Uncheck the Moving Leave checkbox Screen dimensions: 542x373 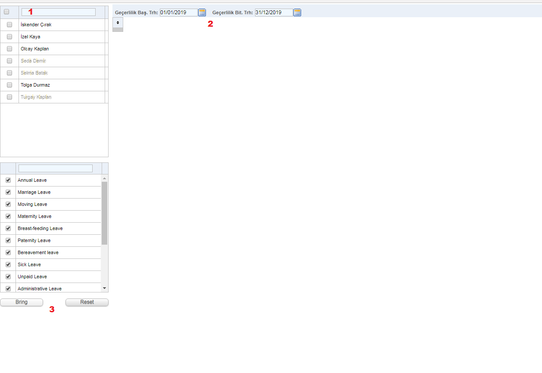pos(8,204)
